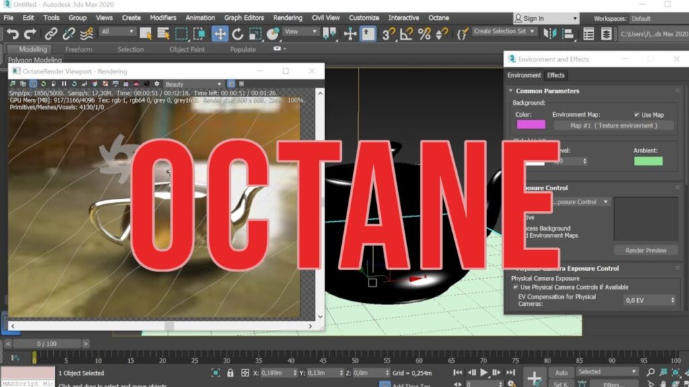Toggle the 3D Snaps button

pos(388,34)
